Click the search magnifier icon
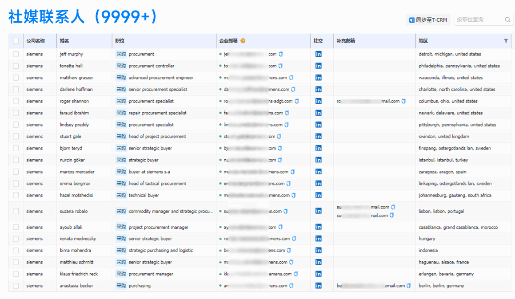The image size is (515, 299). click(x=507, y=20)
